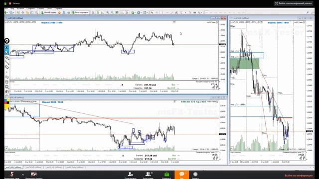
Task: Open the Zoom participants list
Action: [148, 175]
